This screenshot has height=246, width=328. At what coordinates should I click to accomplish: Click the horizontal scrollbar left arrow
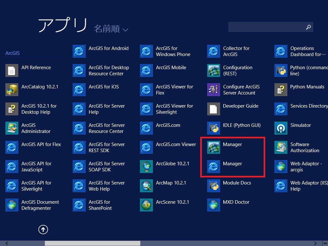point(7,243)
